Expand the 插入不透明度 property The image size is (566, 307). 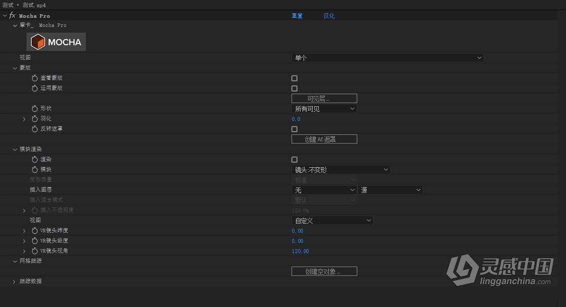point(24,210)
